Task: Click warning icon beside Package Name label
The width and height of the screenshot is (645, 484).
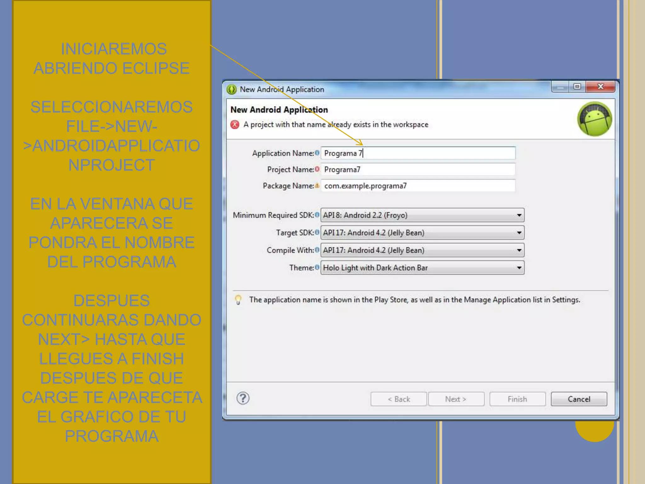Action: point(317,186)
